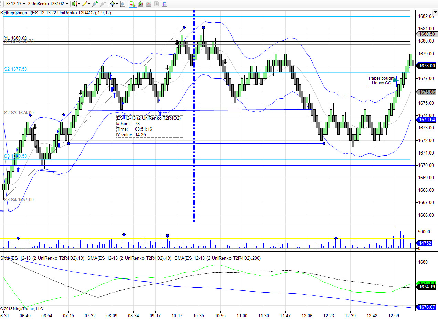Click the 1674.19 SMA marker
Image resolution: width=438 pixels, height=319 pixels.
pyautogui.click(x=427, y=287)
